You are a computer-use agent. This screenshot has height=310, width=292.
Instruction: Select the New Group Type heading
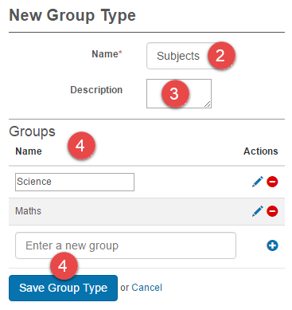click(x=72, y=15)
